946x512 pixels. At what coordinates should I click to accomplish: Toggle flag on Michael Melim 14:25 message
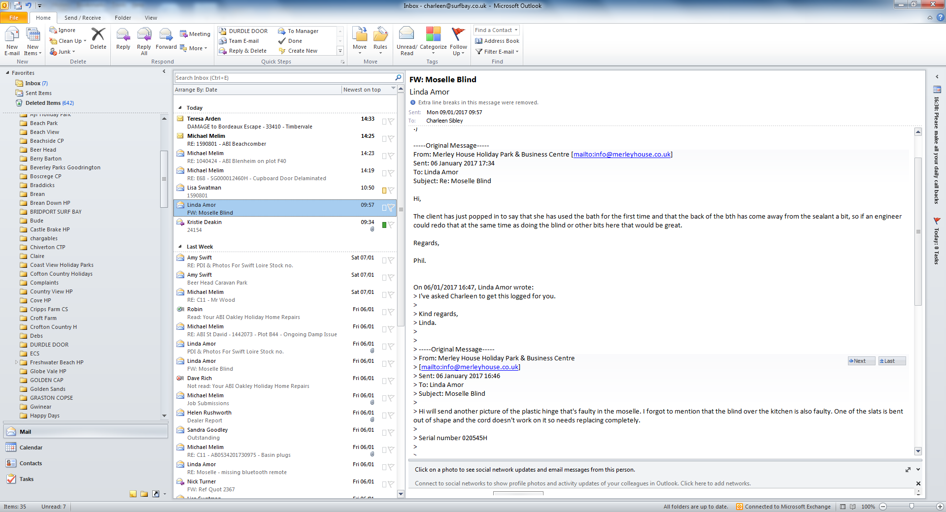point(391,138)
